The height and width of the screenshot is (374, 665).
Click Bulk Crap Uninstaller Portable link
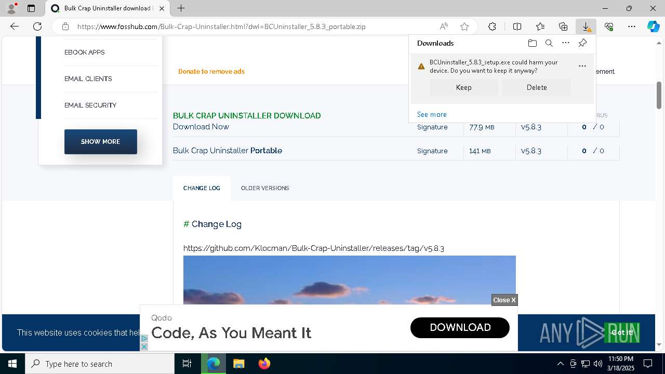228,151
